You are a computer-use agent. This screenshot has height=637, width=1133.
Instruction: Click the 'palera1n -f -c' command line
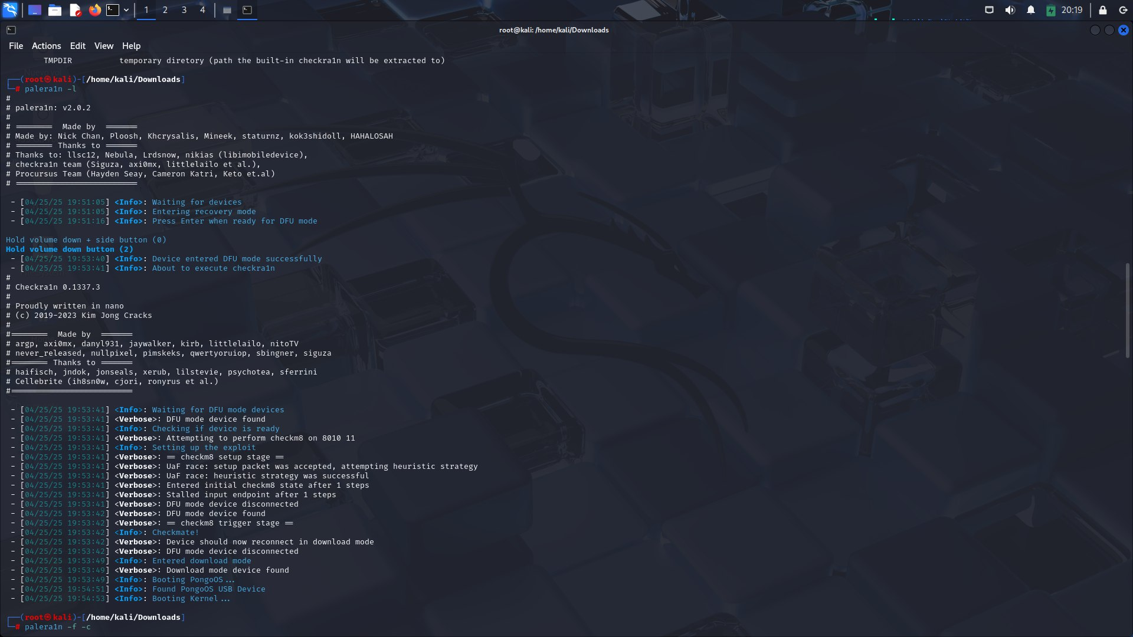[57, 627]
